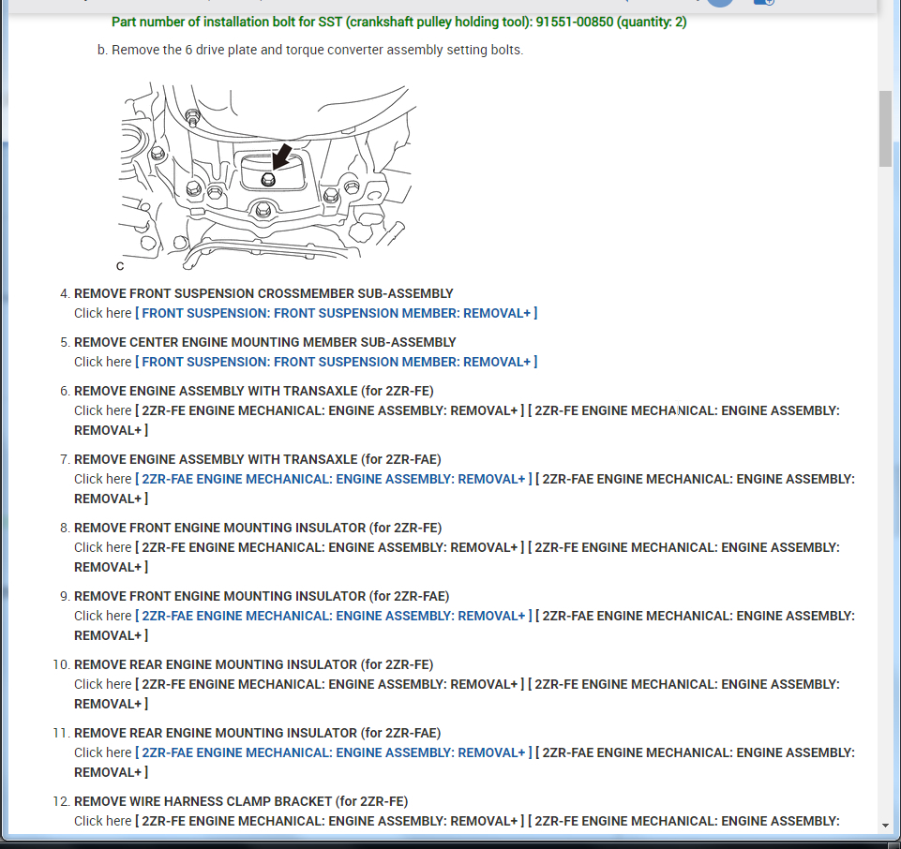
Task: Click heading "REMOVE REAR ENGINE MOUNTING INSULATOR (for 2ZR-FAE)"
Action: pyautogui.click(x=258, y=733)
